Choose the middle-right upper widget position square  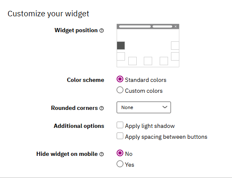pos(175,46)
